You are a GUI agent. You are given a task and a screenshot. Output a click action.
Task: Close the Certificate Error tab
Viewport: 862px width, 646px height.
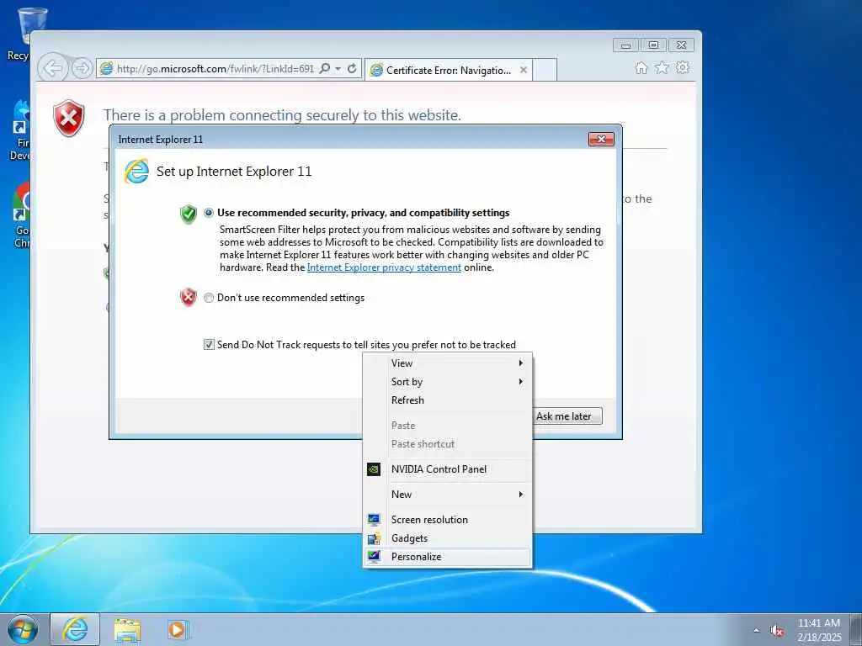coord(524,71)
